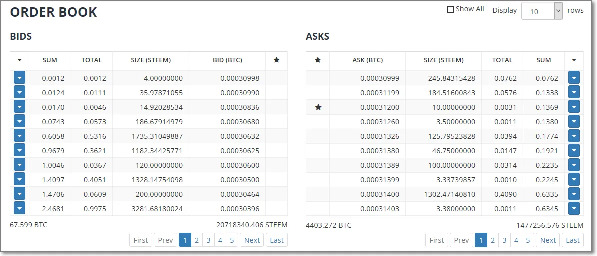The width and height of the screenshot is (597, 256).
Task: Click Last in Asks pagination
Action: pyautogui.click(x=573, y=240)
